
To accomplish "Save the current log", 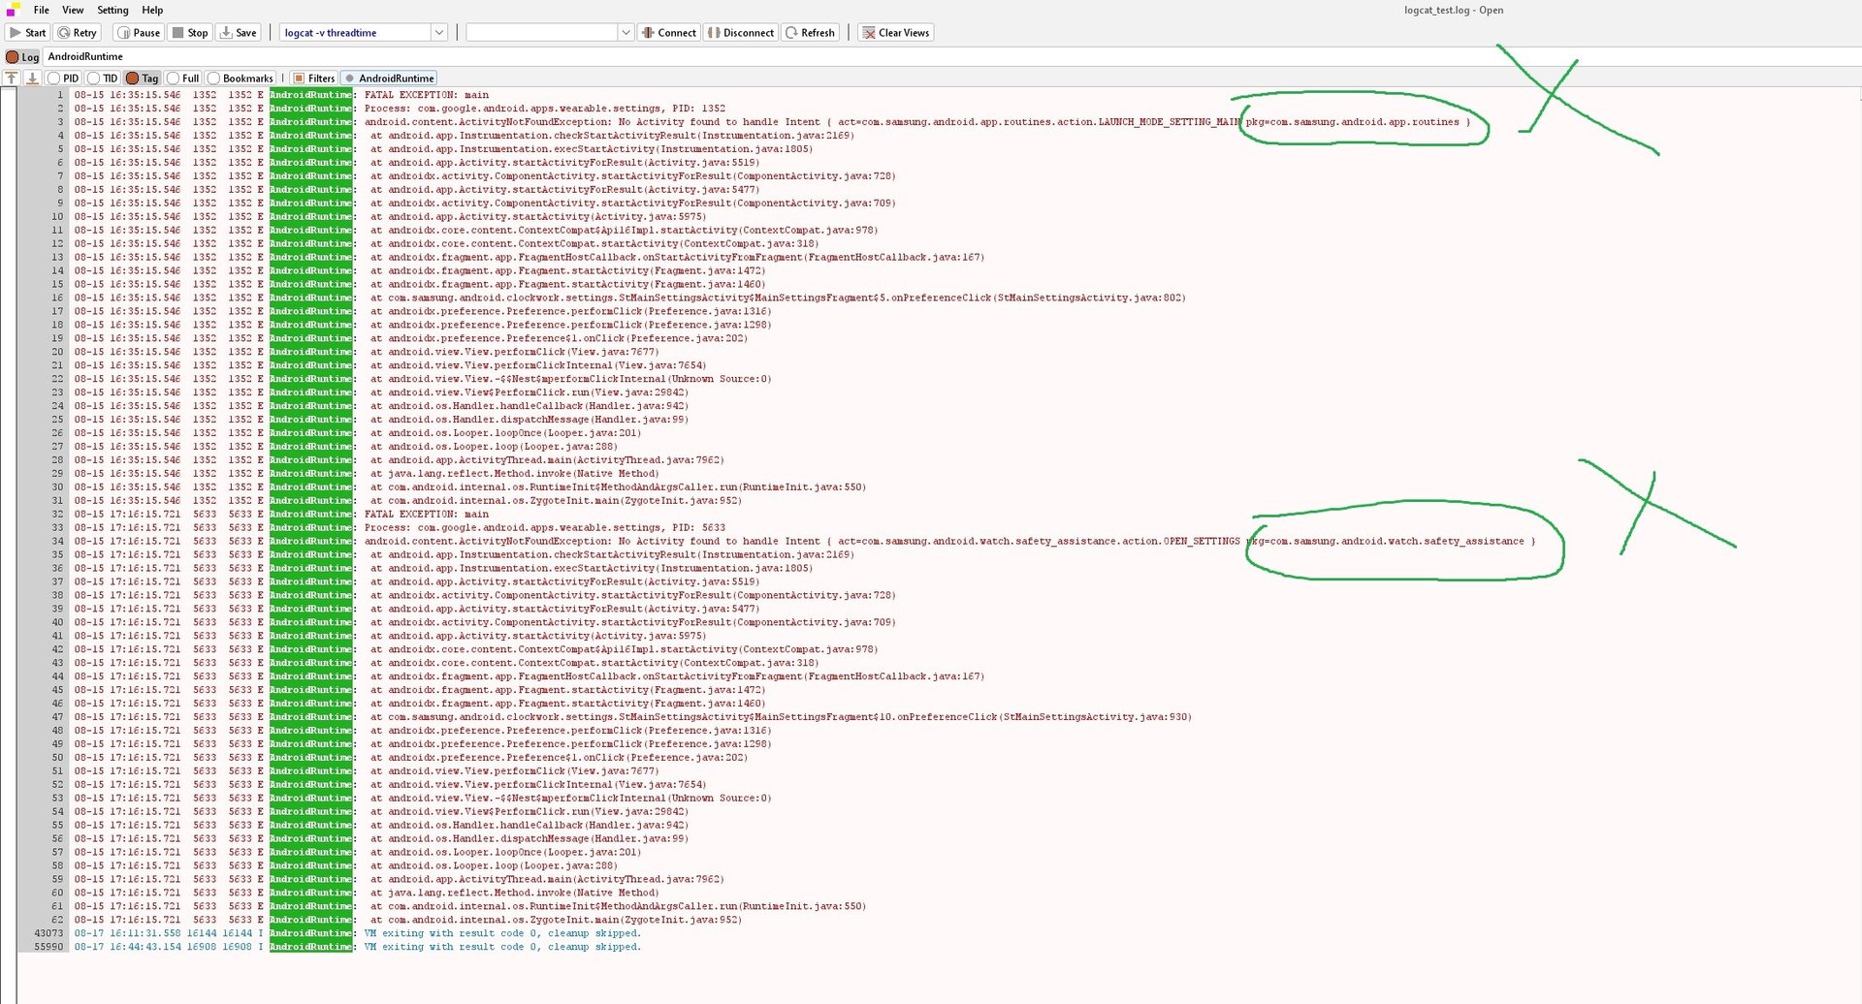I will tap(239, 33).
